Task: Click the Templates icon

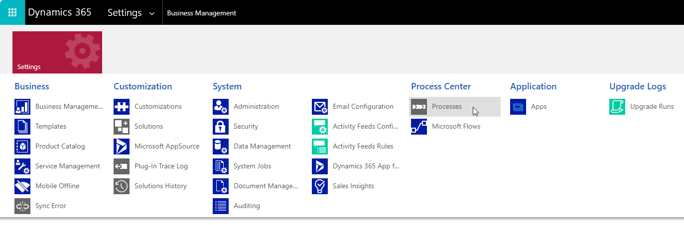Action: [22, 127]
